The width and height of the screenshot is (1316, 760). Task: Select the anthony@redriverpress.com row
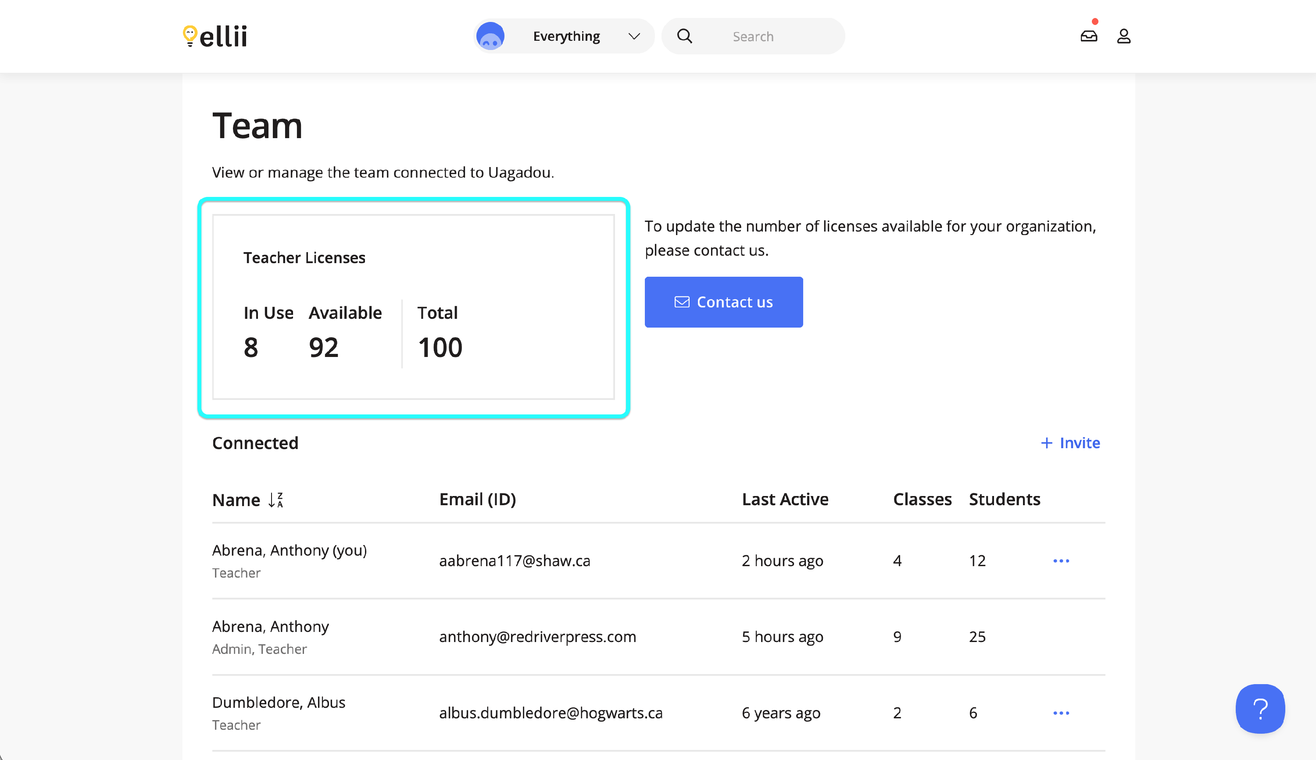537,636
